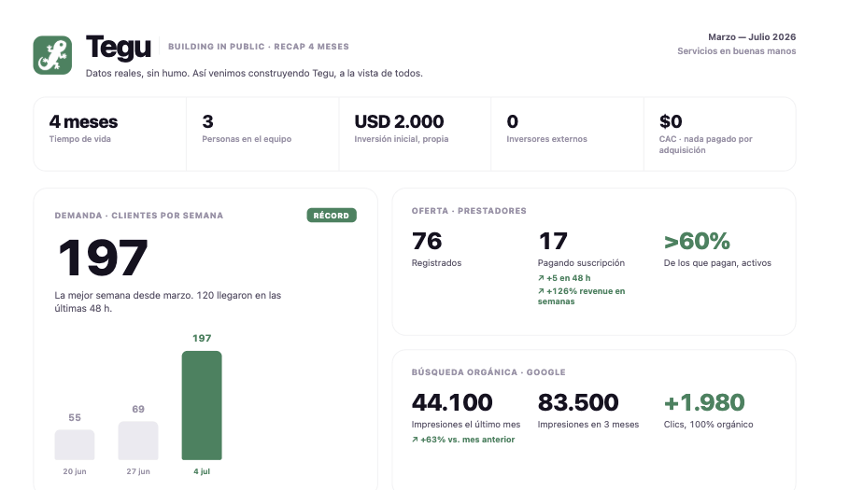Click 'OFERTA · PRESTADORES' heading
Screen dimensions: 849x490
(469, 211)
